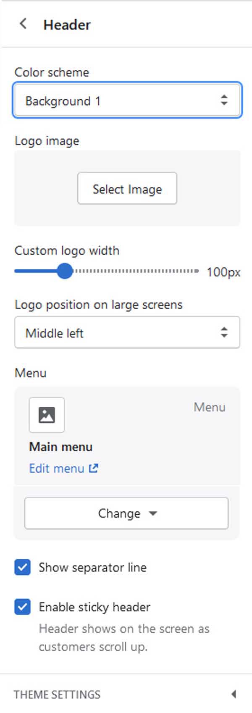This screenshot has height=713, width=252.
Task: Click the Theme Settings collapse arrow
Action: pyautogui.click(x=234, y=694)
